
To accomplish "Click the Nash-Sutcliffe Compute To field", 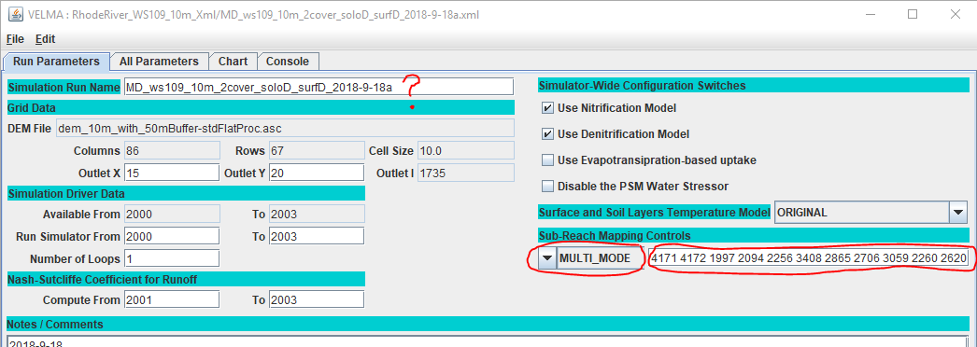I will coord(317,299).
